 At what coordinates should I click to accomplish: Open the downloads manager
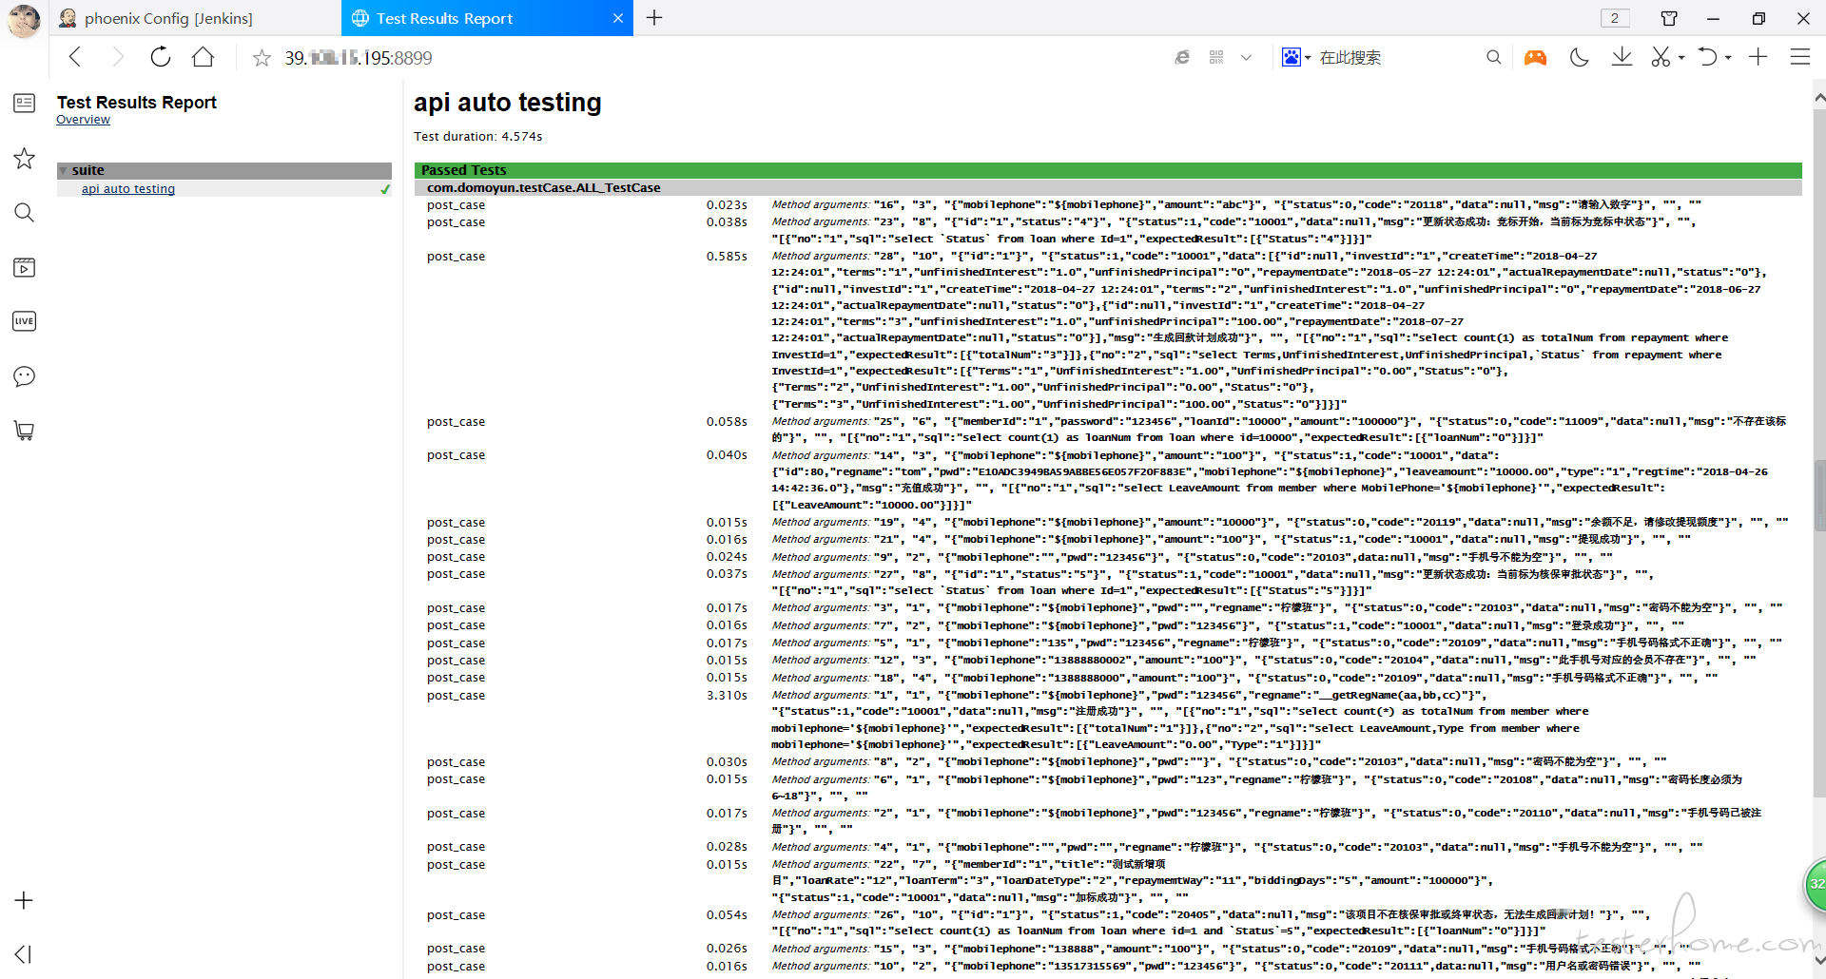[x=1622, y=57]
